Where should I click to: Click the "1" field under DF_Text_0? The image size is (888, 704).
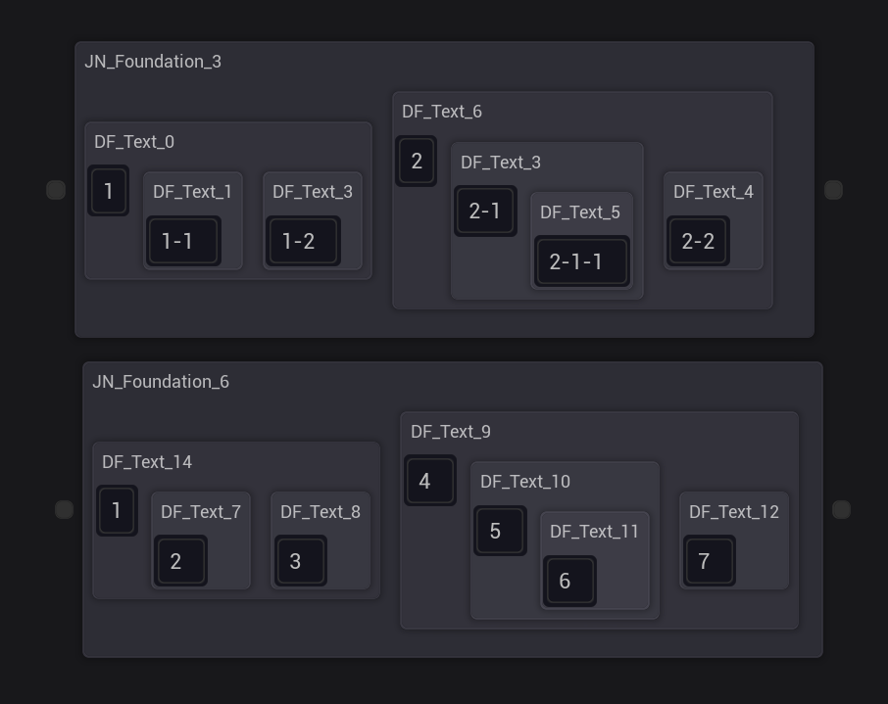tap(109, 191)
